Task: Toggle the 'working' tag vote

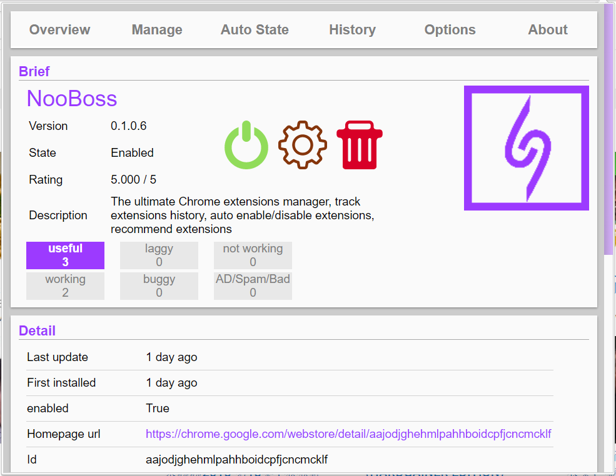Action: (65, 285)
